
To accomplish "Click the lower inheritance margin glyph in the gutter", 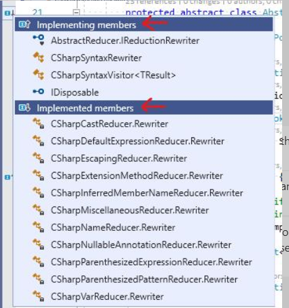I will [8, 178].
